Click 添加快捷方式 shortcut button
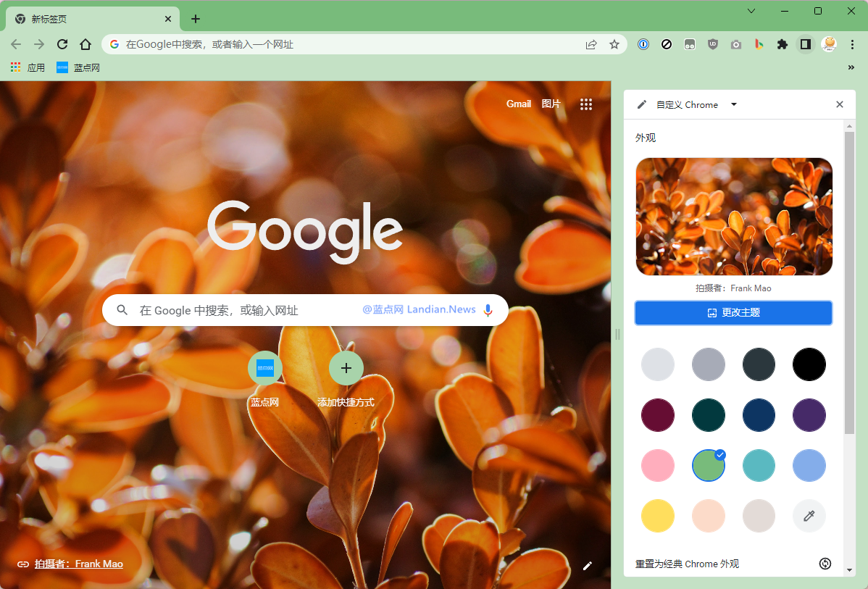 pyautogui.click(x=346, y=368)
